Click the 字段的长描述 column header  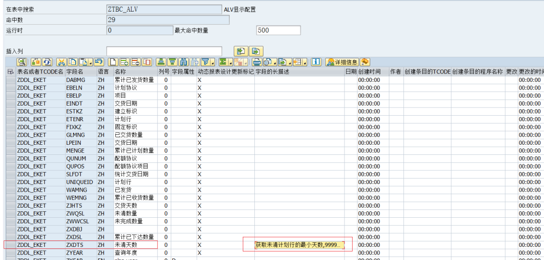pos(299,72)
